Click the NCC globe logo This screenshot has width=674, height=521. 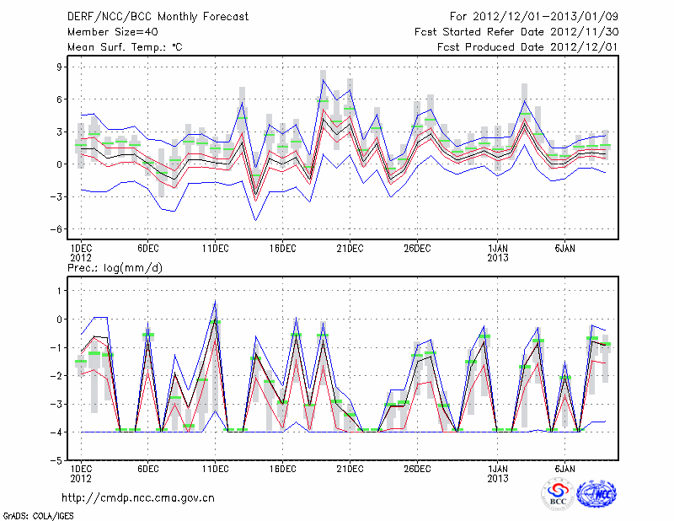596,494
